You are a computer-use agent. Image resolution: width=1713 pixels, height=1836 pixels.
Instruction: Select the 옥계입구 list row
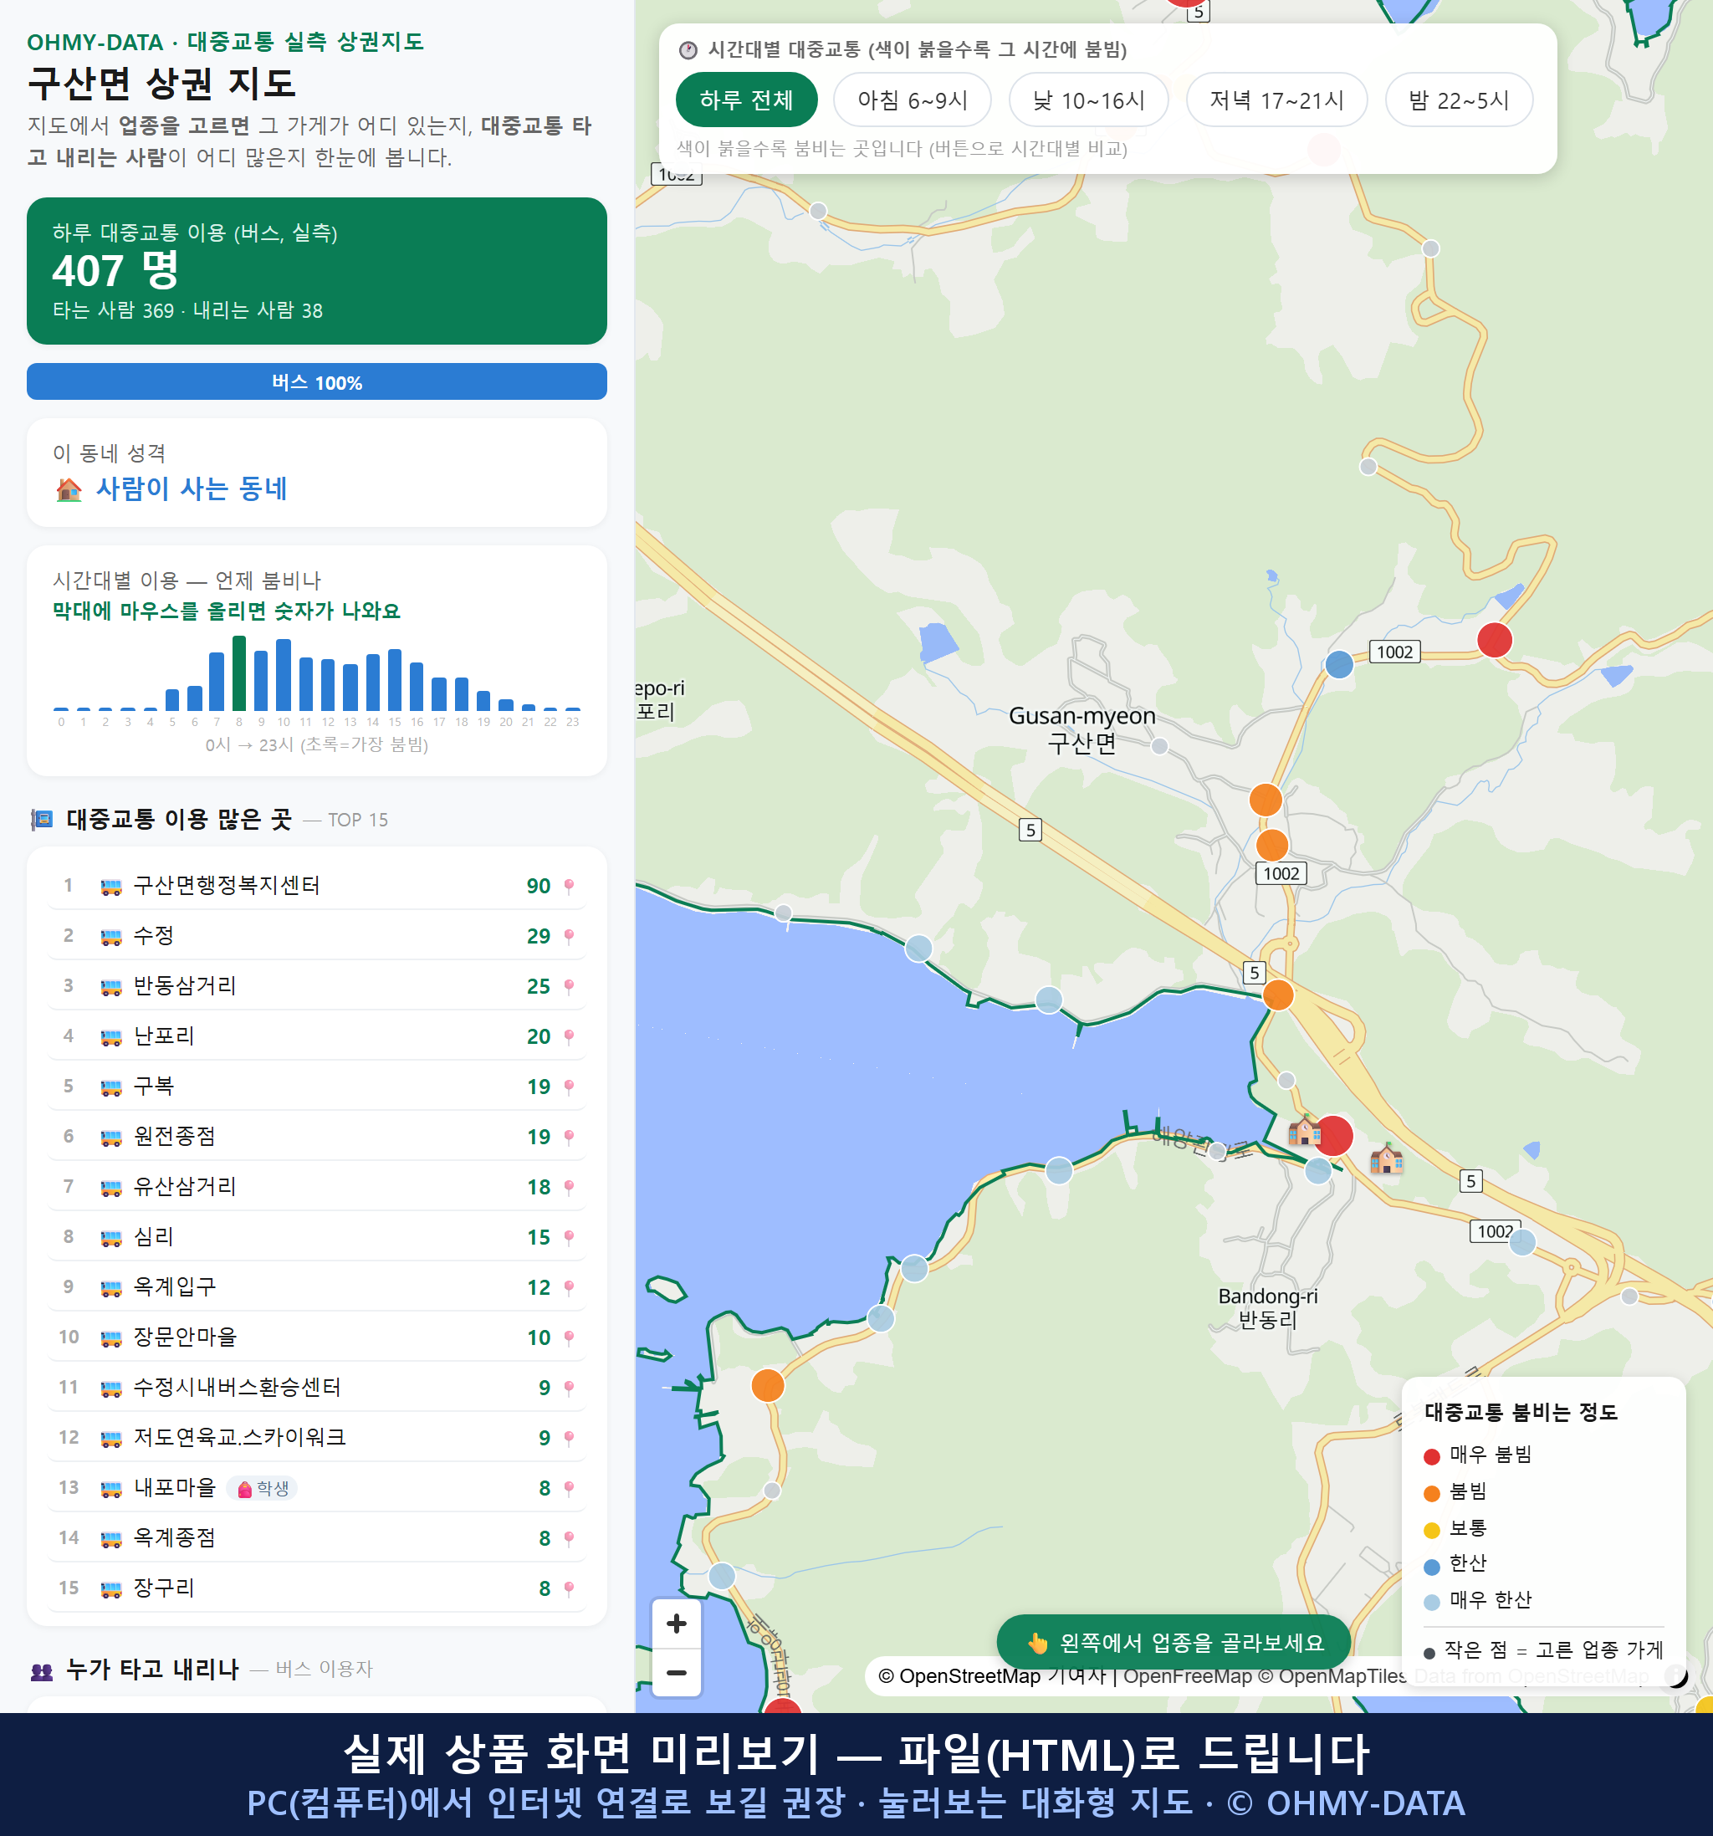click(x=317, y=1287)
